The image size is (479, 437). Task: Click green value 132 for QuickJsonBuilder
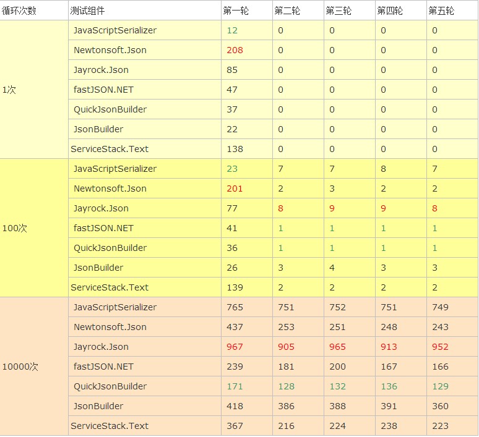point(337,386)
